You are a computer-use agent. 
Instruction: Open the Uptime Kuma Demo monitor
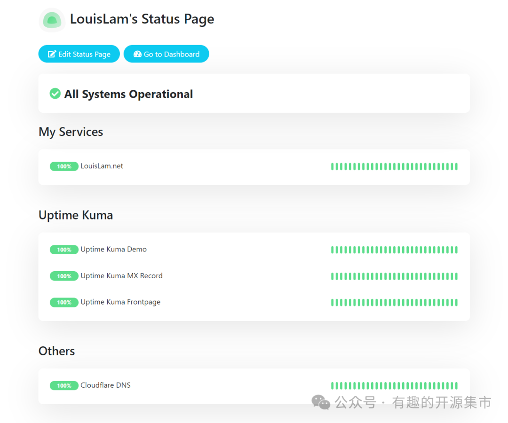pos(113,250)
